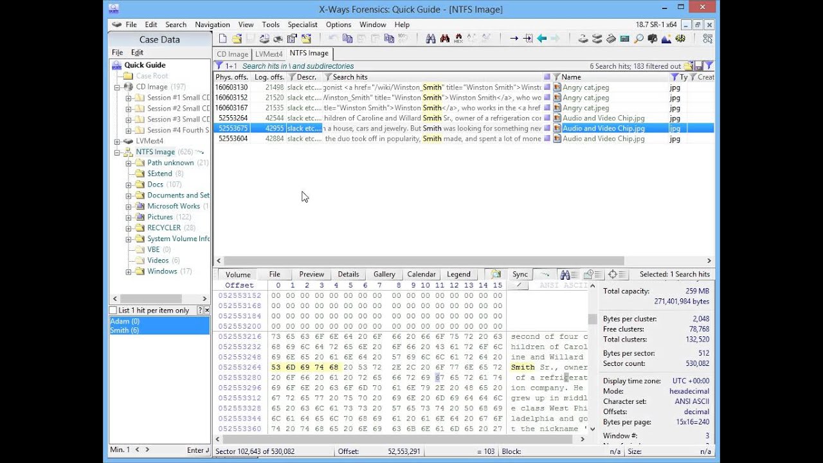Expand Session #1 Small CD node

tap(129, 98)
